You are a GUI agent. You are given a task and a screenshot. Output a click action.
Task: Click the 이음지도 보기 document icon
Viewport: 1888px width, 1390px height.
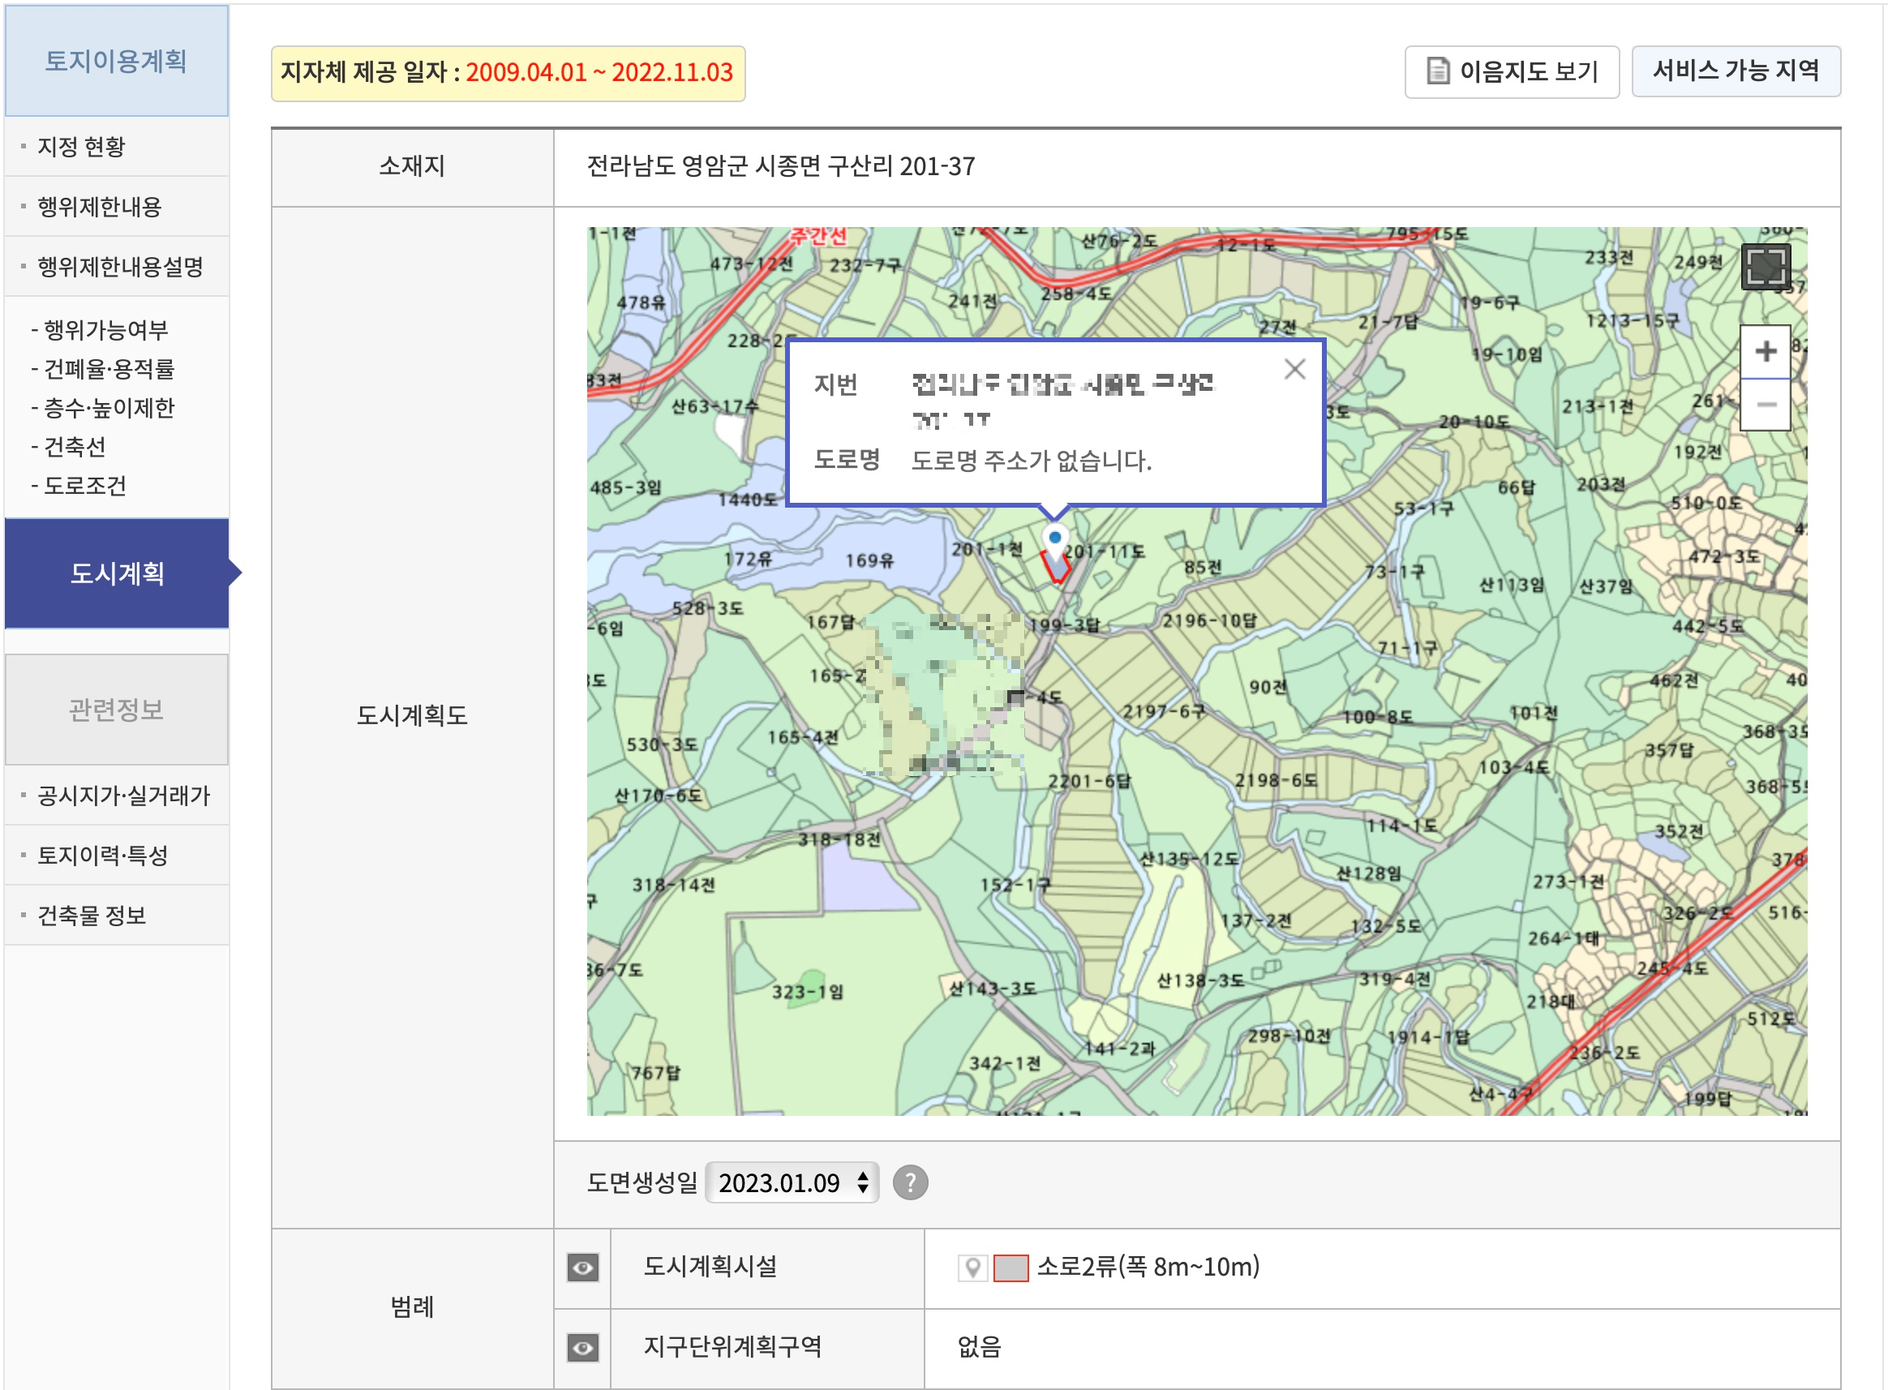click(1440, 71)
